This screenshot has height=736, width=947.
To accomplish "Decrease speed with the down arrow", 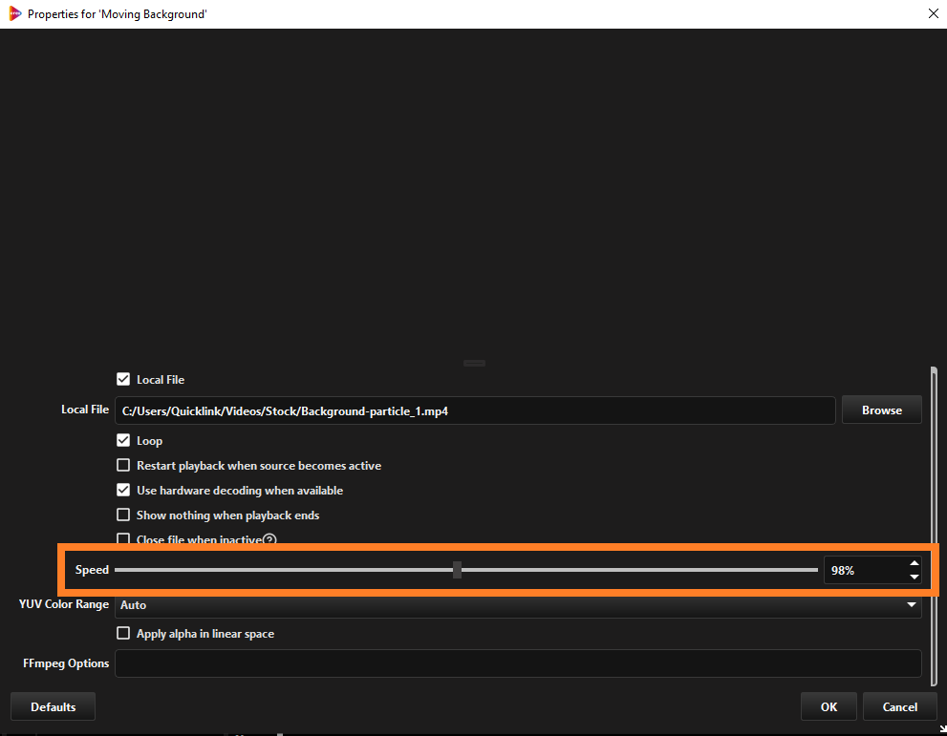I will tap(915, 578).
